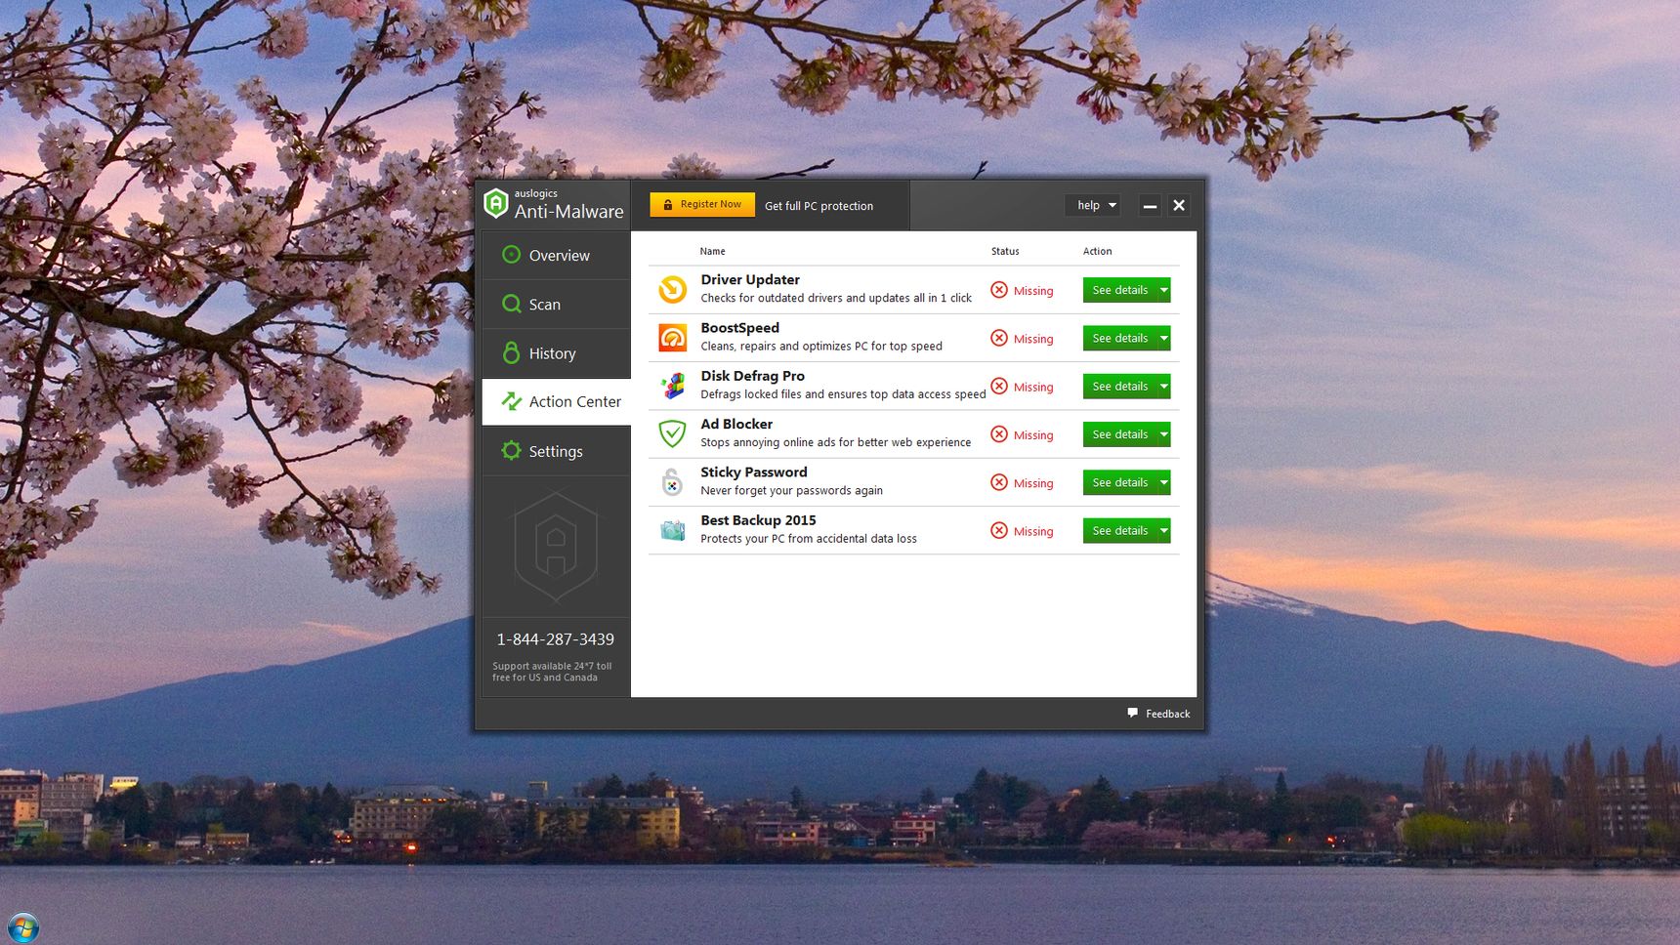
Task: Click the red X status icon for Sticky Password
Action: tap(999, 482)
